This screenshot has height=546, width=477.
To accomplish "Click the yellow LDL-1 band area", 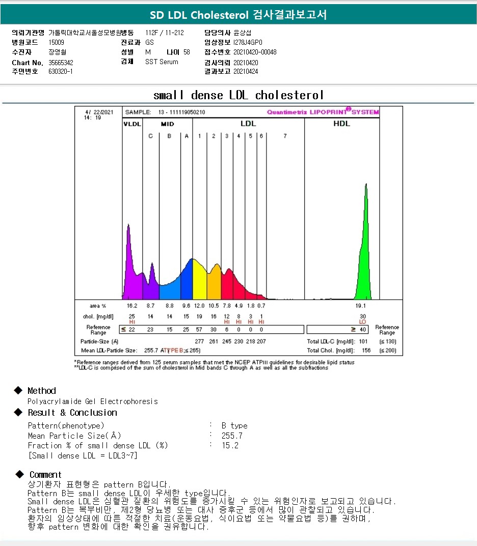I will click(x=200, y=282).
